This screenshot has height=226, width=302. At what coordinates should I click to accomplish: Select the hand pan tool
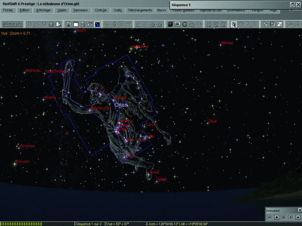tap(241, 25)
